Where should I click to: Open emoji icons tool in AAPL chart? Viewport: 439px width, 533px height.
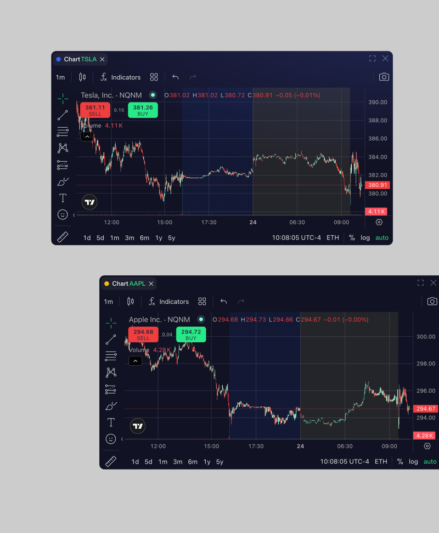click(111, 439)
